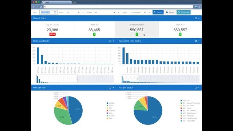
Task: Select the Day 17.12.2017 stats card
Action: click(x=52, y=29)
